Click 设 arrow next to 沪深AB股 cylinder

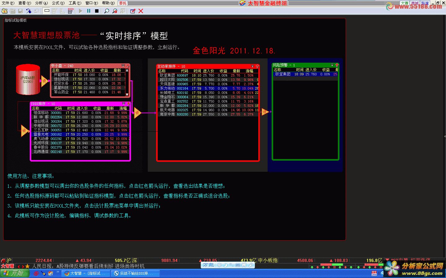tap(45, 81)
